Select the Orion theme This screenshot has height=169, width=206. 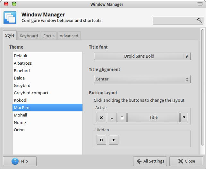(47, 130)
